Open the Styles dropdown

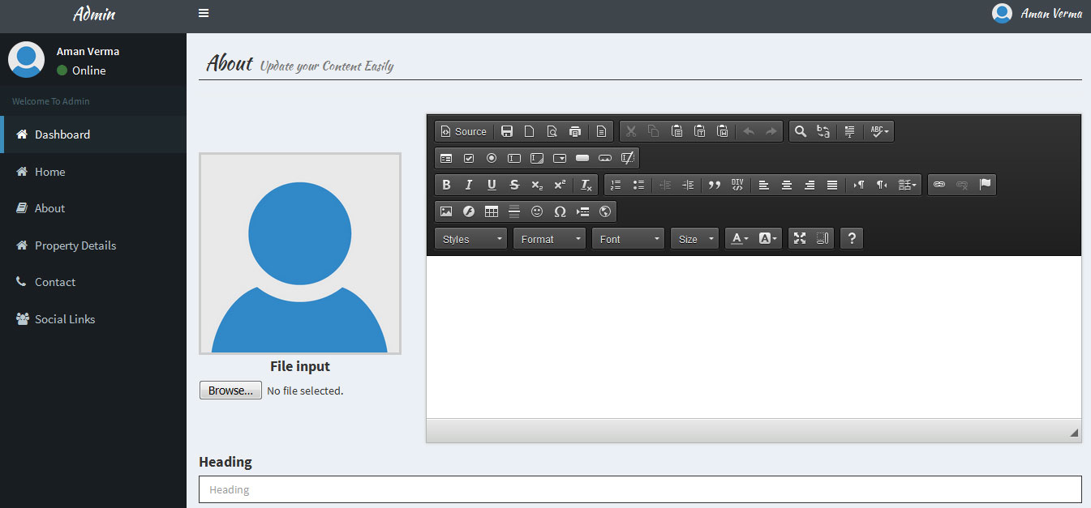471,239
